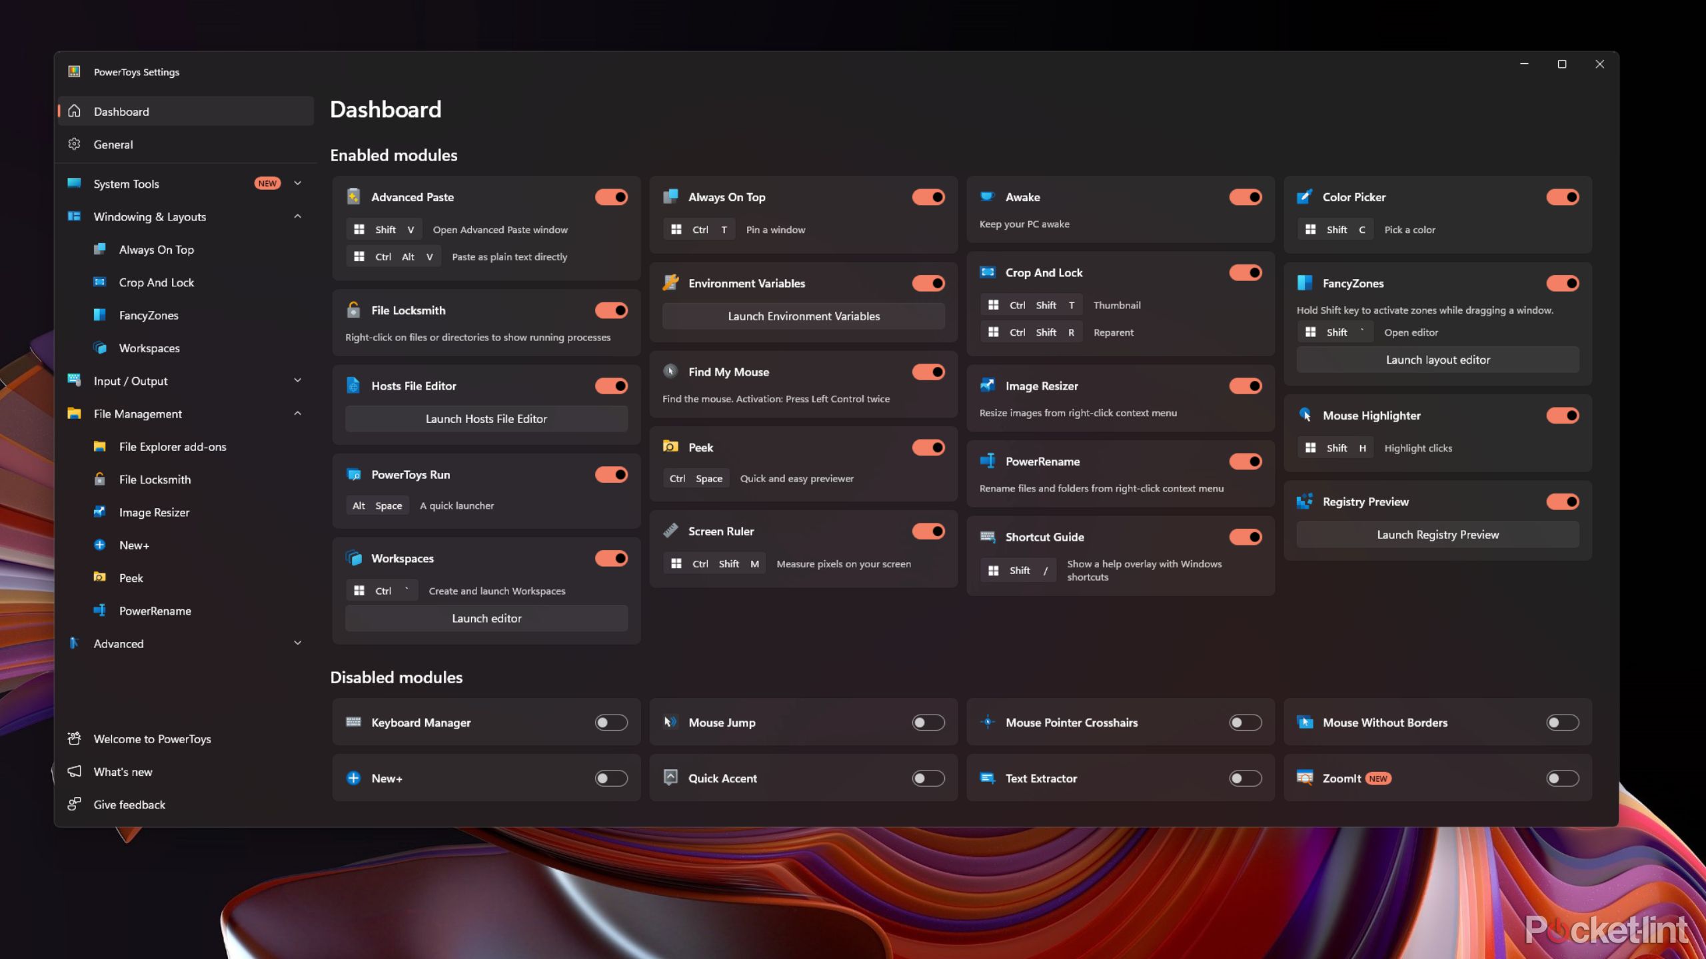The width and height of the screenshot is (1706, 959).
Task: Select PowerRename sidebar entry
Action: pos(186,611)
